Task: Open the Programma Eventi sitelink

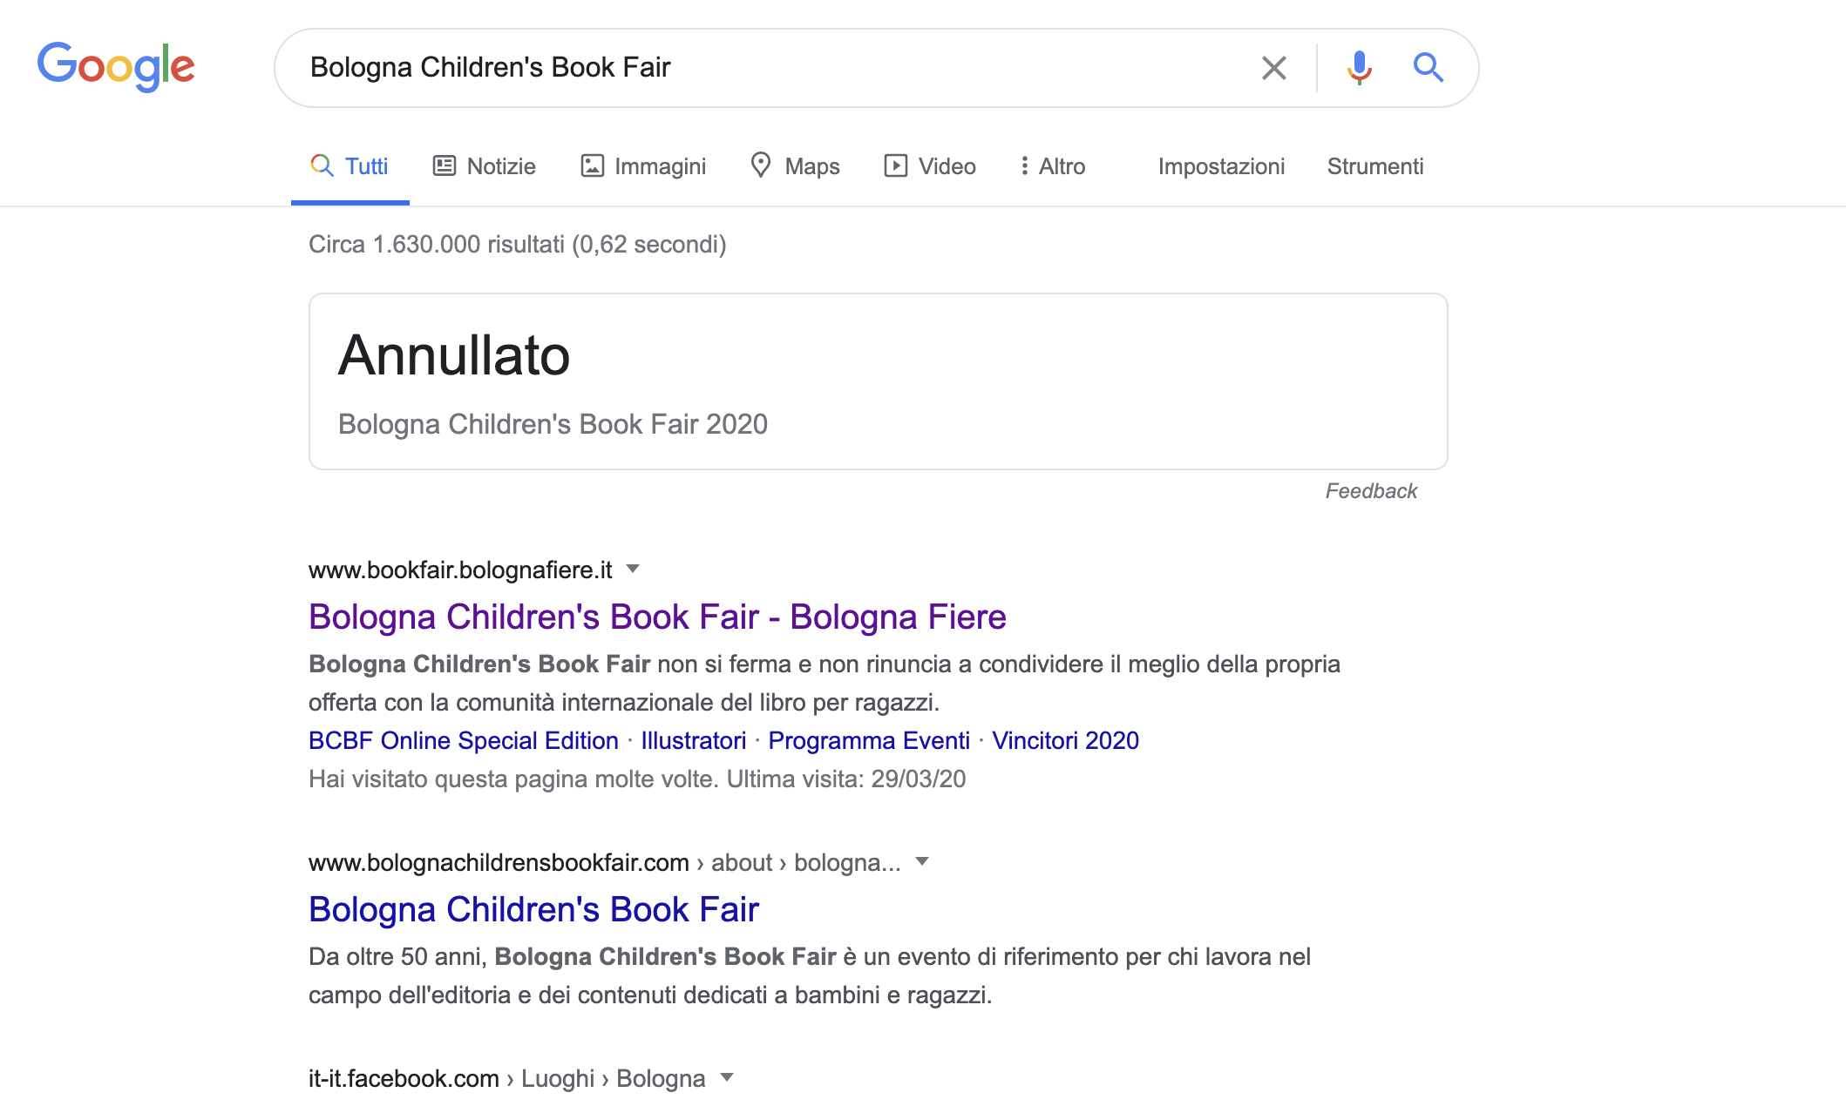Action: click(x=869, y=740)
